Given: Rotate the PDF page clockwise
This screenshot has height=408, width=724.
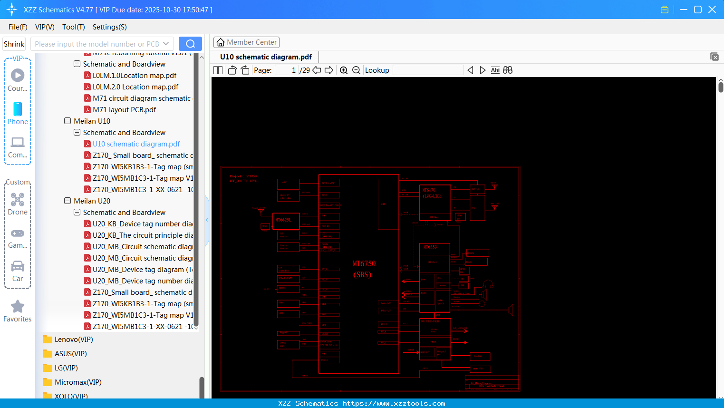Looking at the screenshot, I should pyautogui.click(x=244, y=70).
